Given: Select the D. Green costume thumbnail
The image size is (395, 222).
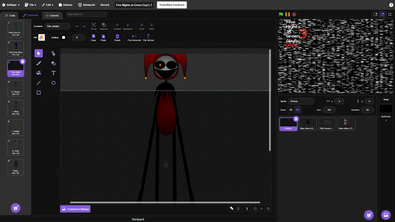Looking at the screenshot, I should [16, 88].
